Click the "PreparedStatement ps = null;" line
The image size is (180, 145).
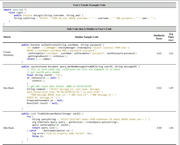45,100
